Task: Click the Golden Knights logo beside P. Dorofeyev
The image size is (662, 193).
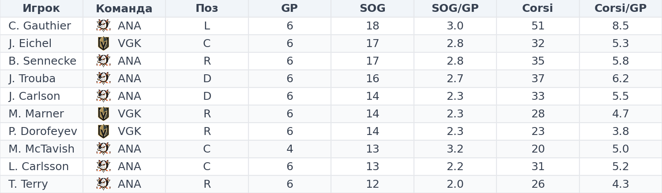Action: (x=103, y=131)
